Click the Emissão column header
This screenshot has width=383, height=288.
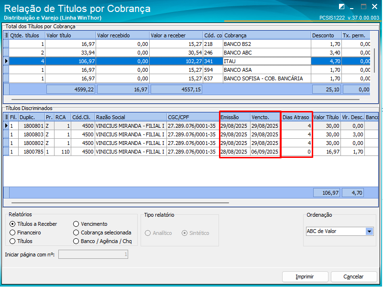pos(235,117)
